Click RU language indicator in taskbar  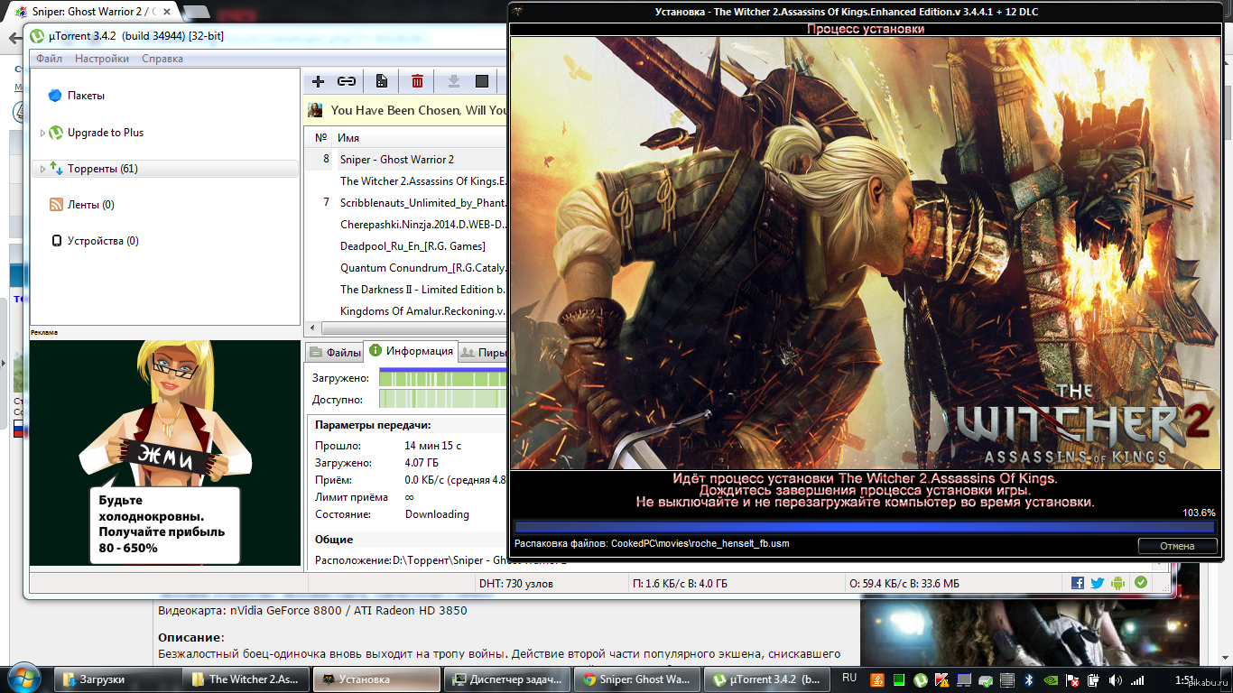pos(849,678)
